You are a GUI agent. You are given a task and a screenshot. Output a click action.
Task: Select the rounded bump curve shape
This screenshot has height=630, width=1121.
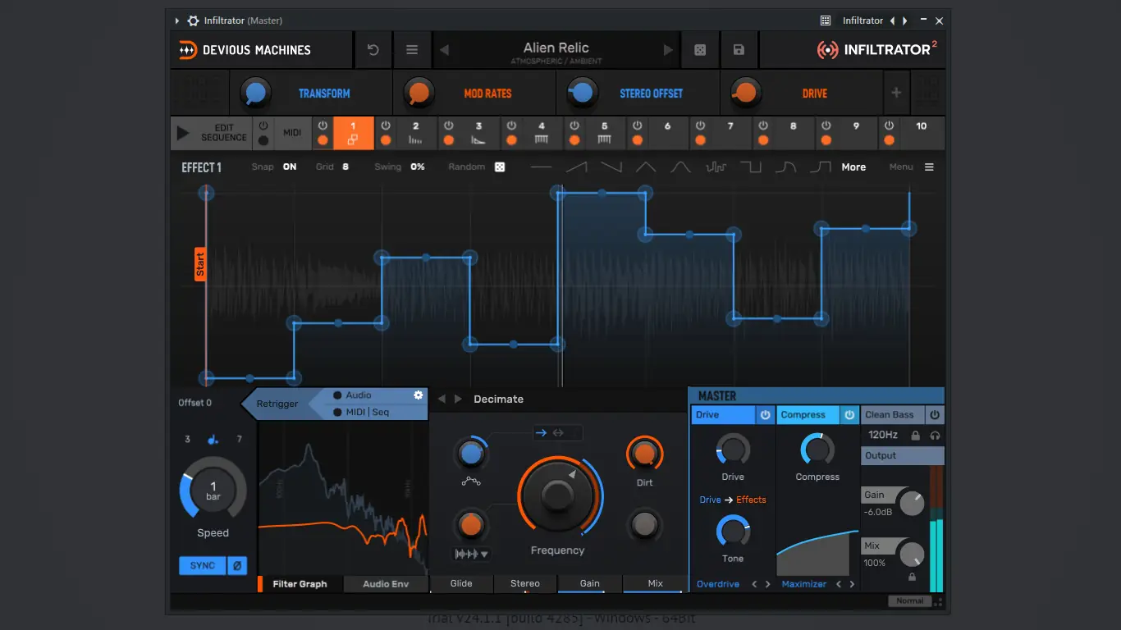680,167
